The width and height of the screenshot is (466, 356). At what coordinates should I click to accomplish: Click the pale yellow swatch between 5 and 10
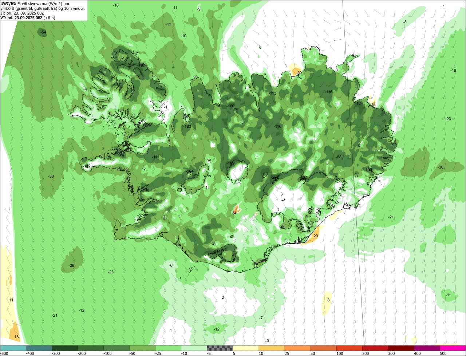coord(246,348)
